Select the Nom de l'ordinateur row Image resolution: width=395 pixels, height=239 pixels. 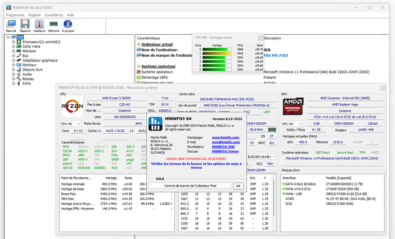(160, 50)
